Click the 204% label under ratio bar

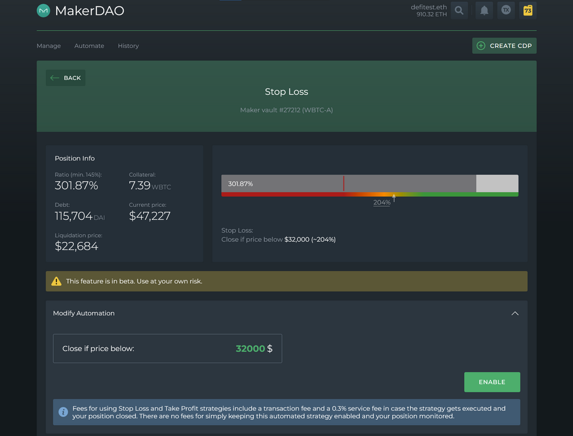(x=382, y=202)
